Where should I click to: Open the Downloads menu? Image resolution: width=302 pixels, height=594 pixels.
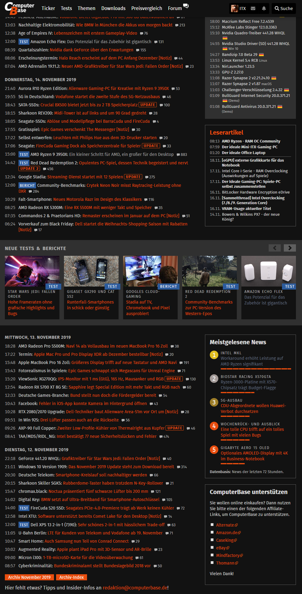coord(113,9)
